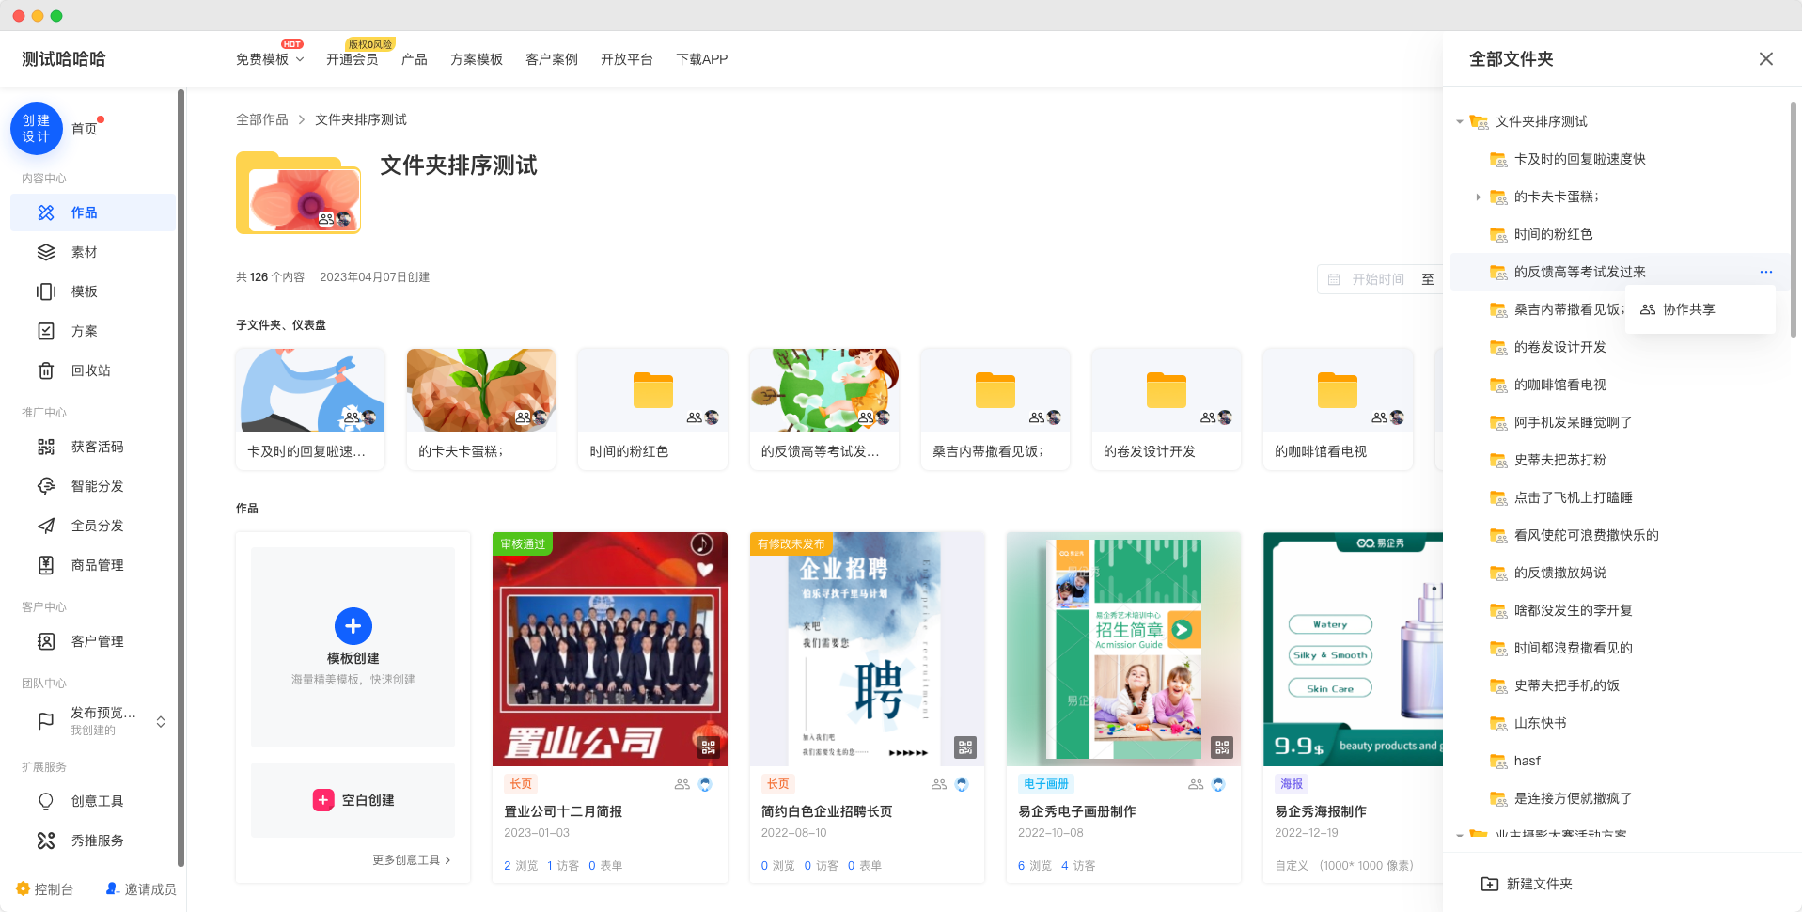This screenshot has width=1802, height=912.
Task: Open 方案模板 in the top nav
Action: click(477, 59)
